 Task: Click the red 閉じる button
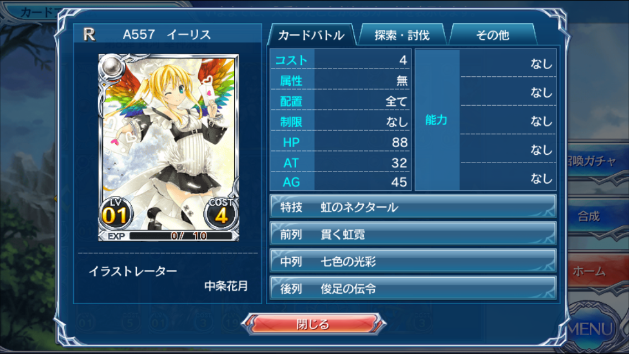coord(313,324)
